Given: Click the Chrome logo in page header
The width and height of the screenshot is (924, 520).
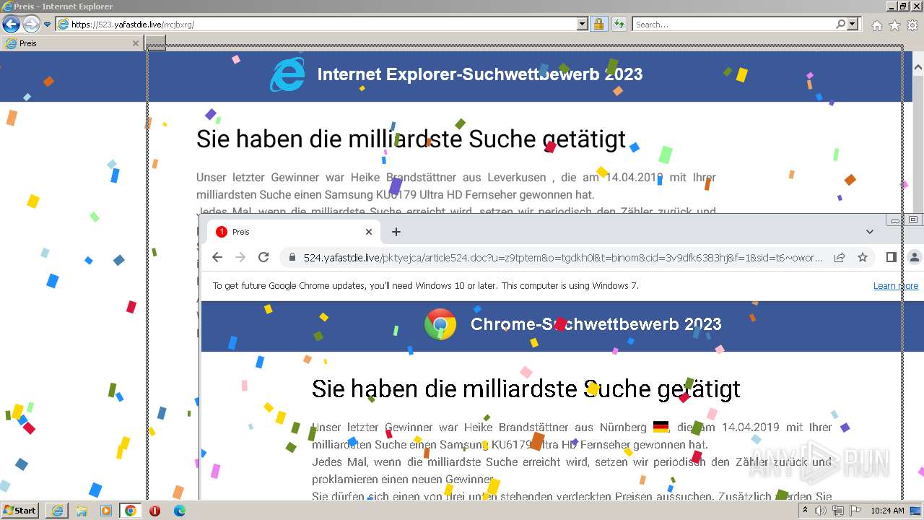Looking at the screenshot, I should 440,325.
